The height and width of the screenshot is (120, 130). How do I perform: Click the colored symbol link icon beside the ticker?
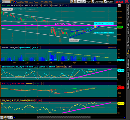[14, 2]
